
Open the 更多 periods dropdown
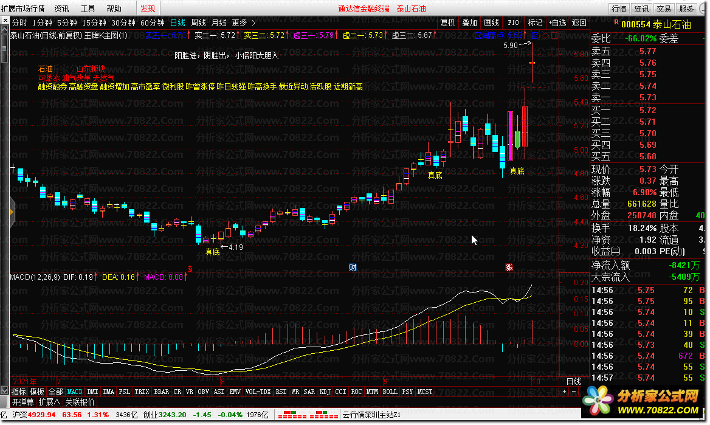(x=240, y=22)
